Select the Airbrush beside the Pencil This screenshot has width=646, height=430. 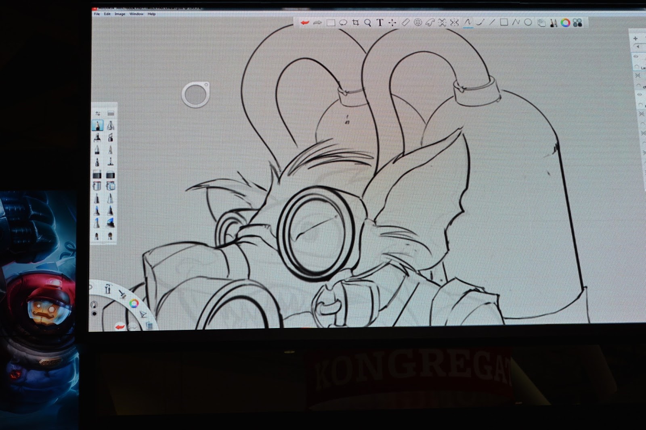(x=110, y=125)
